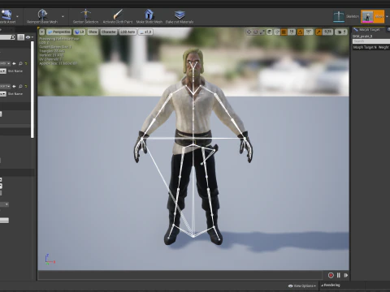Toggle surface snapping icon
Image resolution: width=390 pixels, height=292 pixels.
(277, 32)
